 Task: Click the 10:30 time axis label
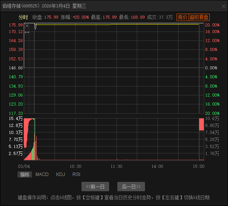(x=75, y=166)
